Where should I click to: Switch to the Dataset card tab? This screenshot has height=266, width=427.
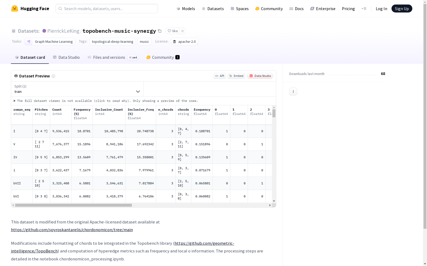coord(30,57)
